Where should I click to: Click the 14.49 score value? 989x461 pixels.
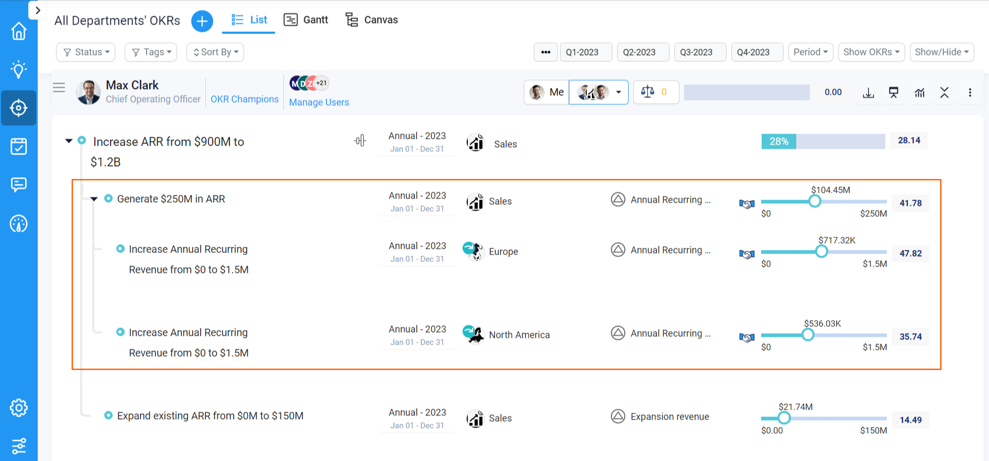(910, 420)
